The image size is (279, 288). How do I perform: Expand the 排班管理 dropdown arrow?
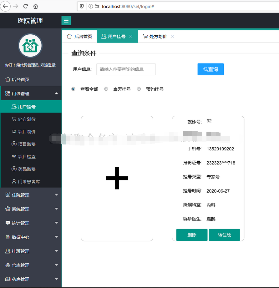pos(57,251)
